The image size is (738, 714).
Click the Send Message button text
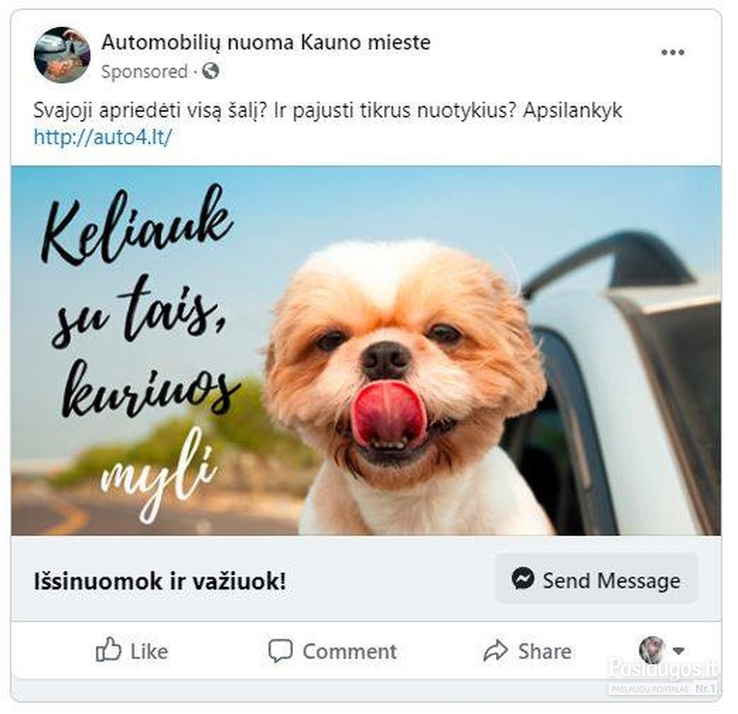(x=612, y=581)
